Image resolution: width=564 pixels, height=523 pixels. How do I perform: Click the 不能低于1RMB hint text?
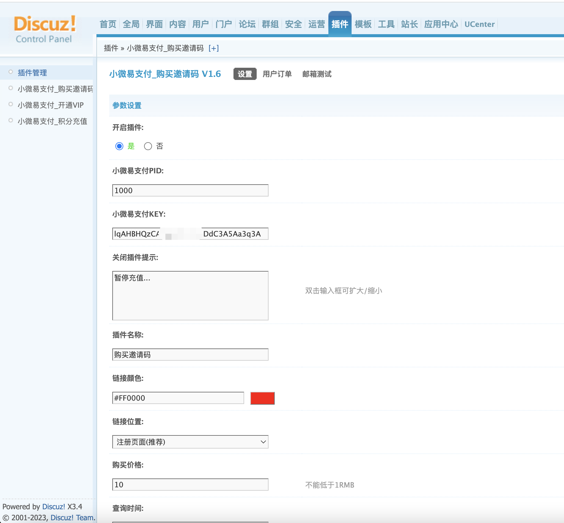330,485
